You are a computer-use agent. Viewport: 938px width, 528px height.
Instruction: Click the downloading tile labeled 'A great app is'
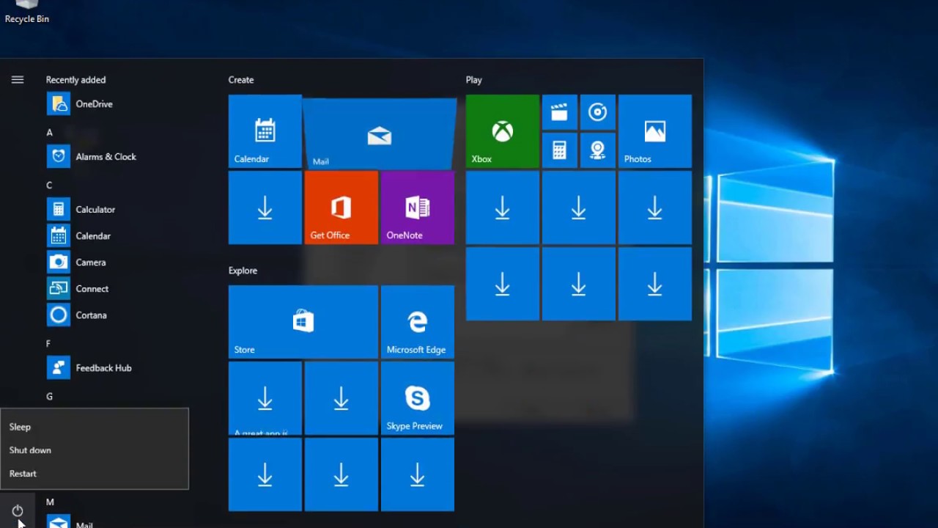click(x=265, y=398)
